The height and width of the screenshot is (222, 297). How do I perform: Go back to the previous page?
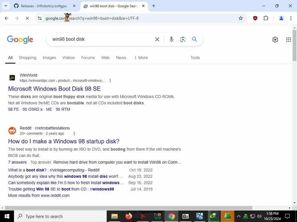(6, 18)
